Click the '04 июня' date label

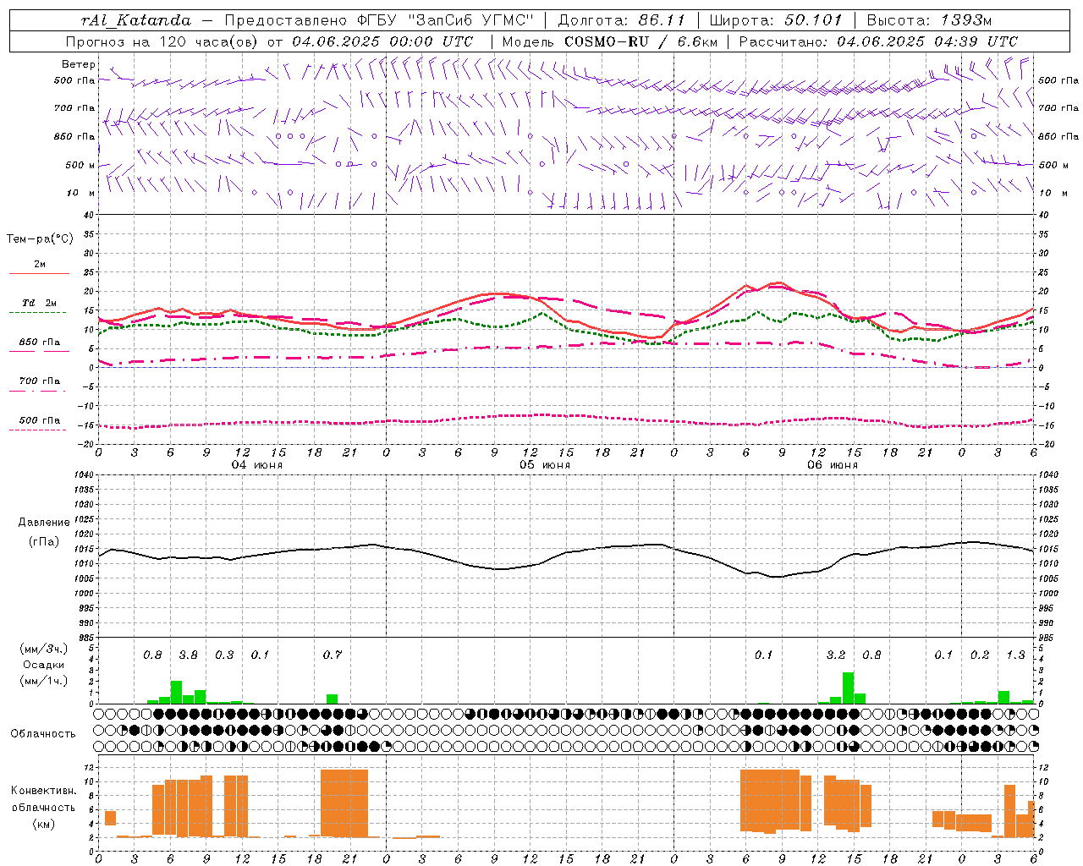coord(257,465)
